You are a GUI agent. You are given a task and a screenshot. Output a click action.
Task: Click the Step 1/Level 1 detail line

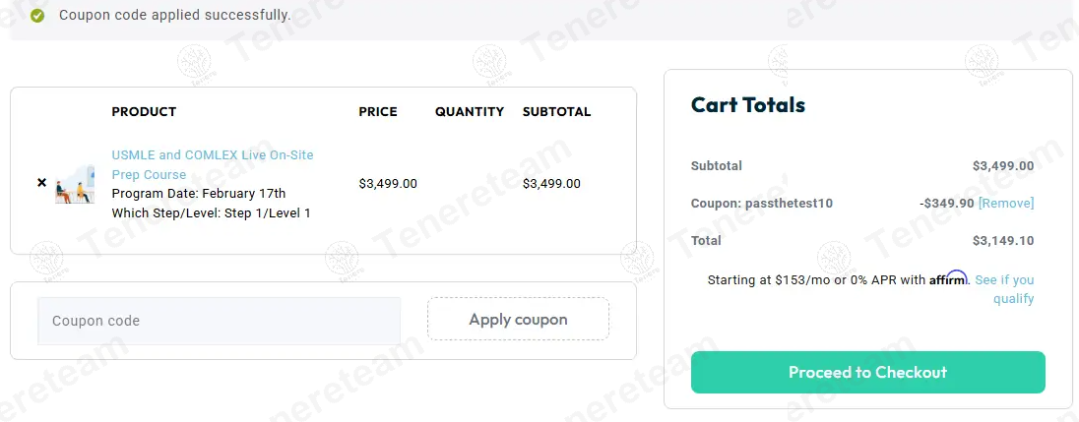coord(211,213)
